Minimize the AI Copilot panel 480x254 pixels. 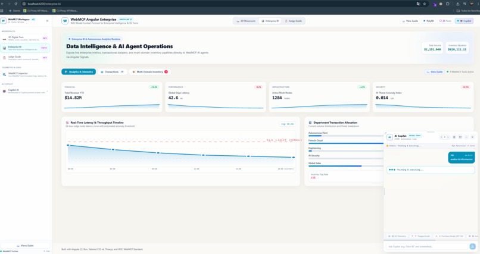[x=466, y=137]
